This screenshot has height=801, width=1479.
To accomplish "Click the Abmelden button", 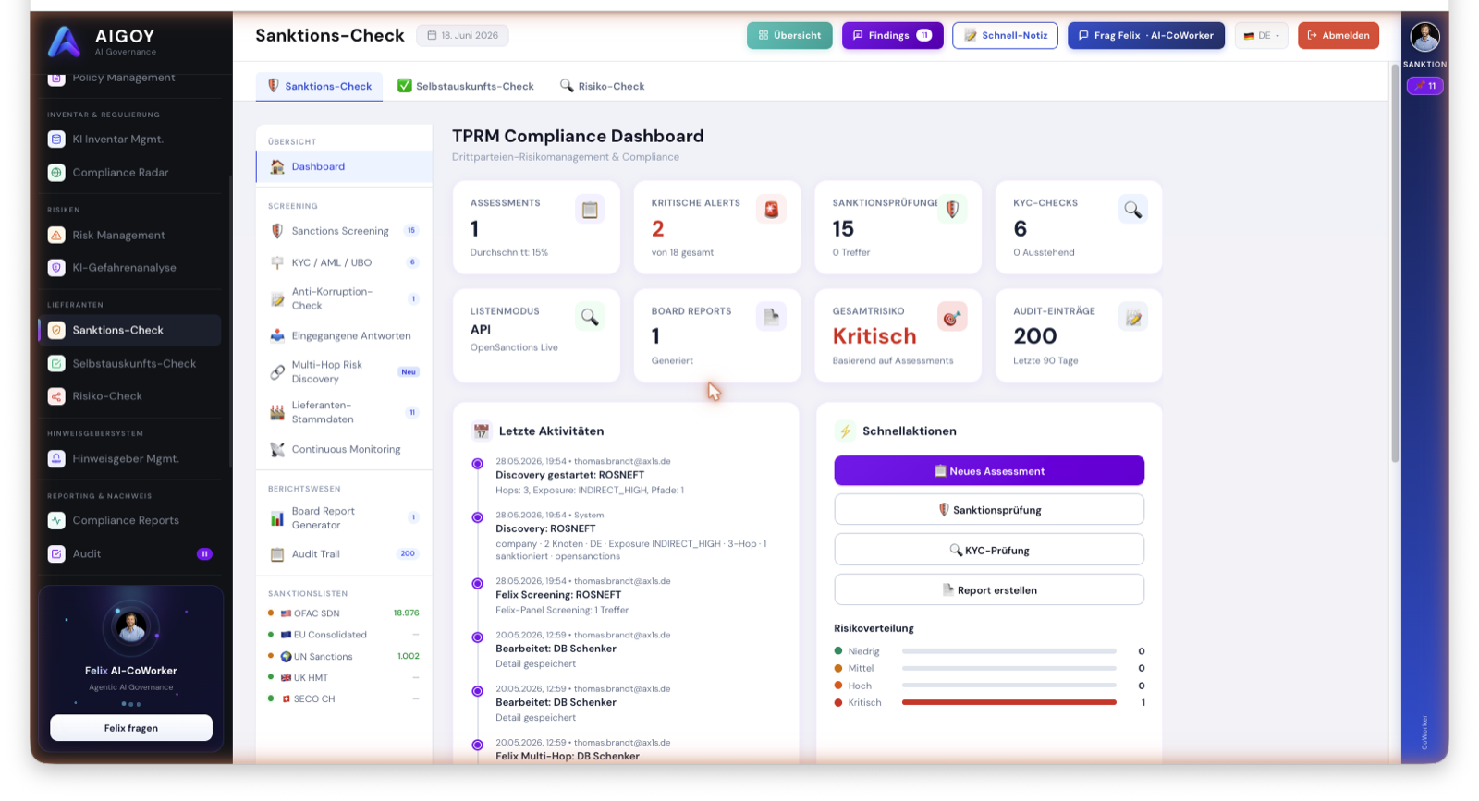I will pos(1338,36).
